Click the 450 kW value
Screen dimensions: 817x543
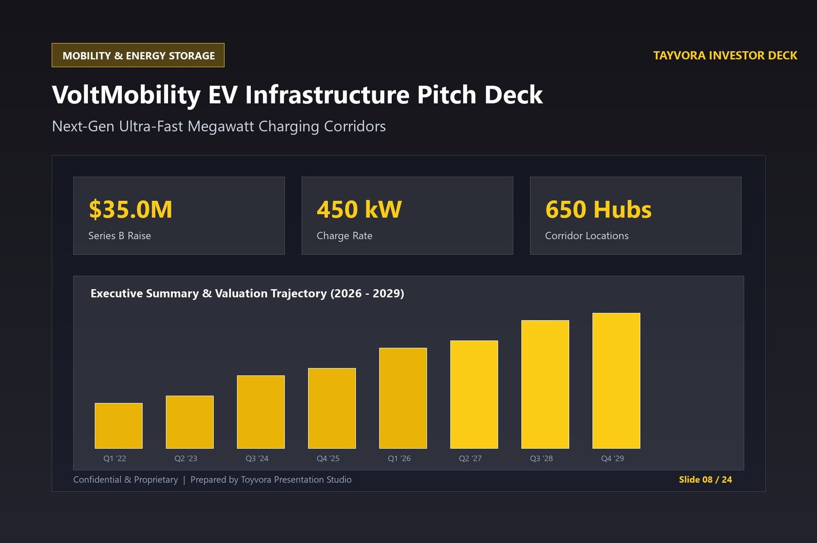(359, 209)
